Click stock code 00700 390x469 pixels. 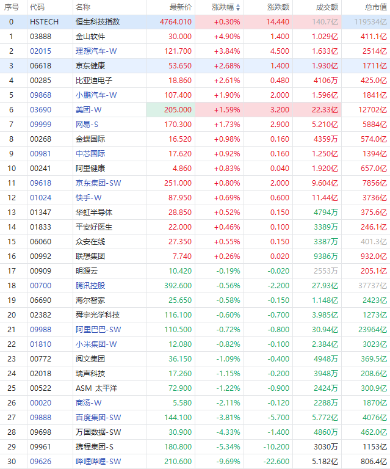(41, 286)
